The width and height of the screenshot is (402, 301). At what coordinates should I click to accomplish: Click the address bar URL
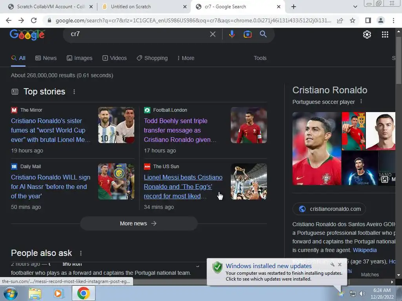click(193, 20)
